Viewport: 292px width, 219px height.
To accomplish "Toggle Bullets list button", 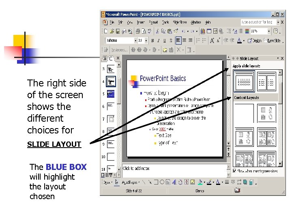I will (x=204, y=40).
